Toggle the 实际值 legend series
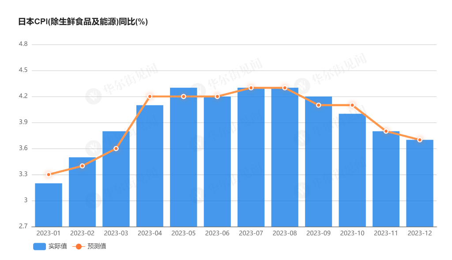452x260 pixels. [58, 246]
